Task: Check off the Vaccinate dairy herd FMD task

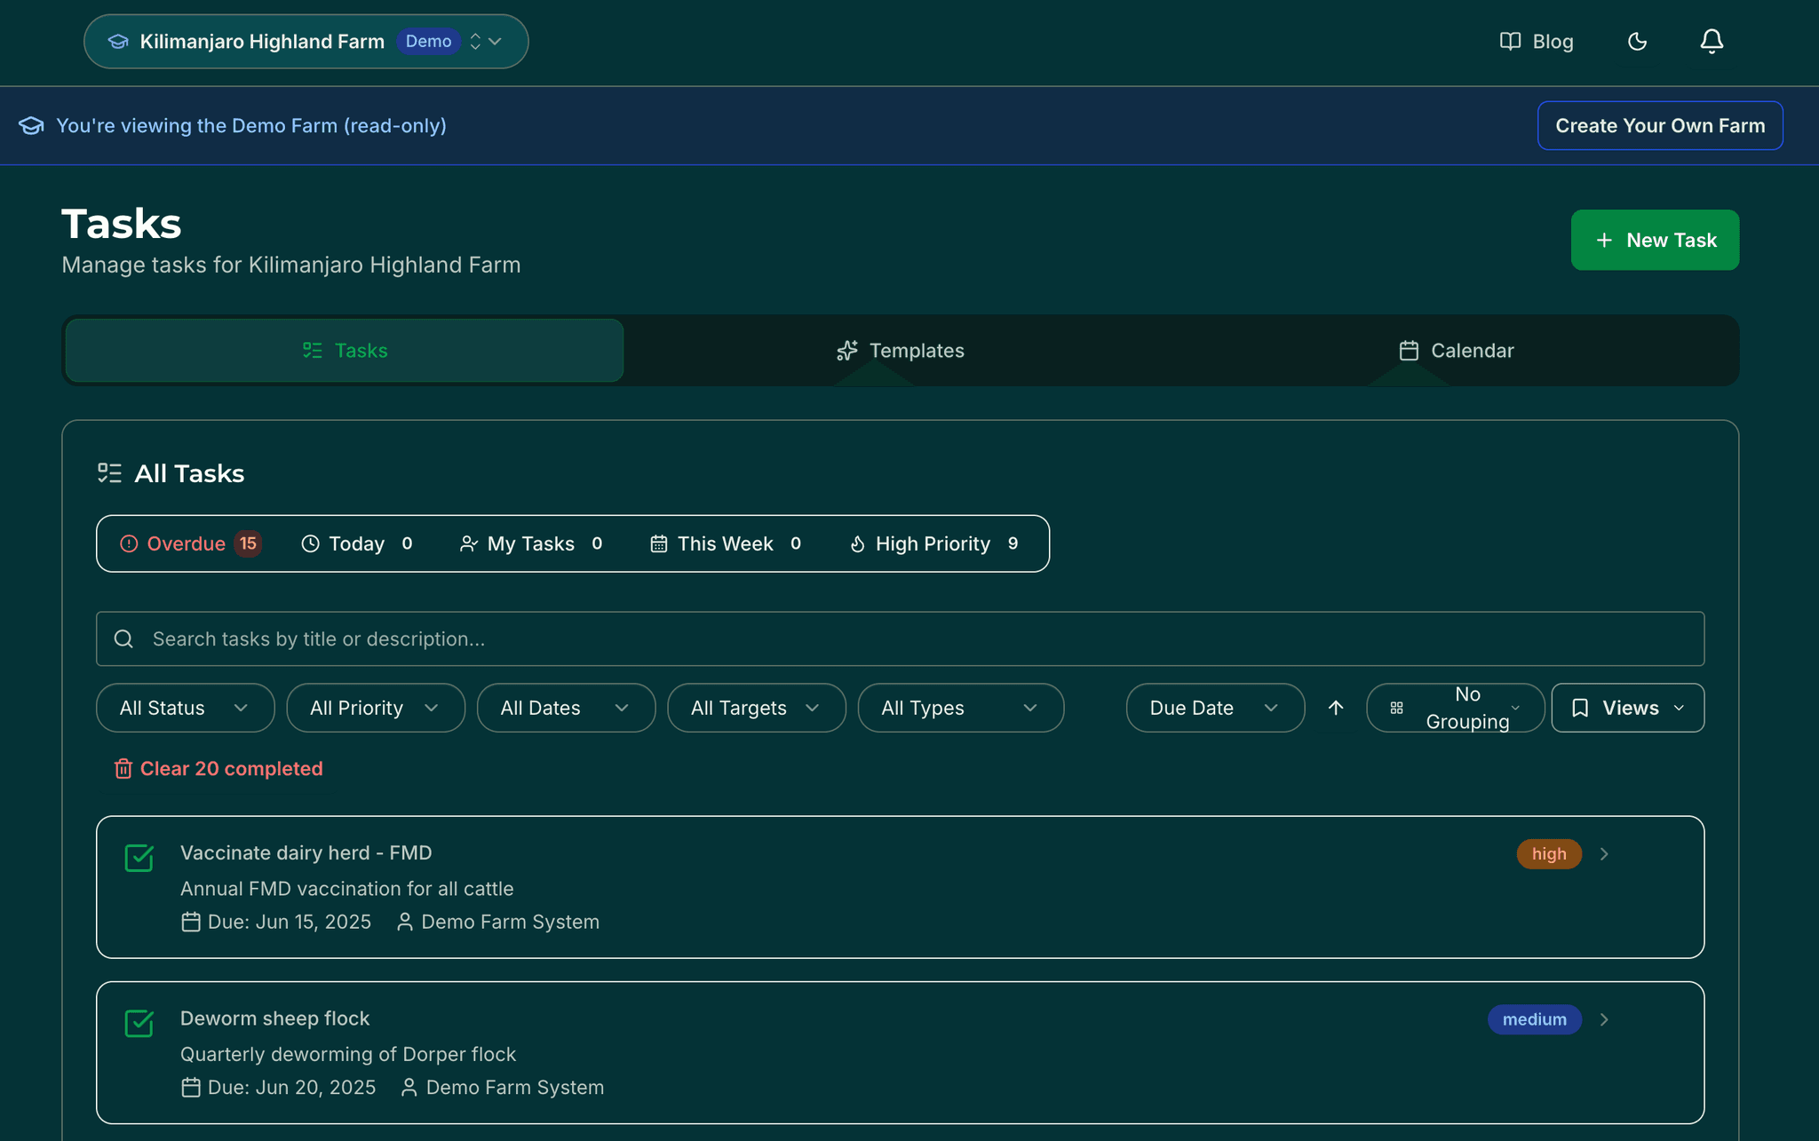Action: click(x=139, y=859)
